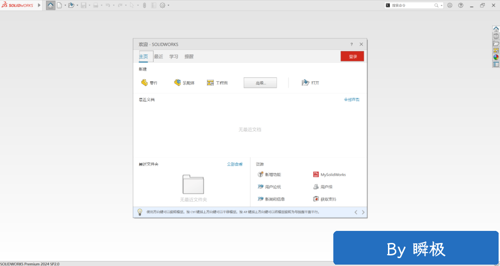Create new Part (零件) document

[149, 83]
